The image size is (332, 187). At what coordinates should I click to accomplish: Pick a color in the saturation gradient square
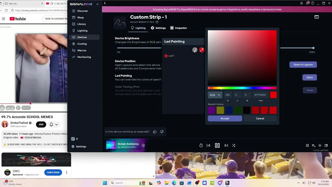tap(242, 58)
